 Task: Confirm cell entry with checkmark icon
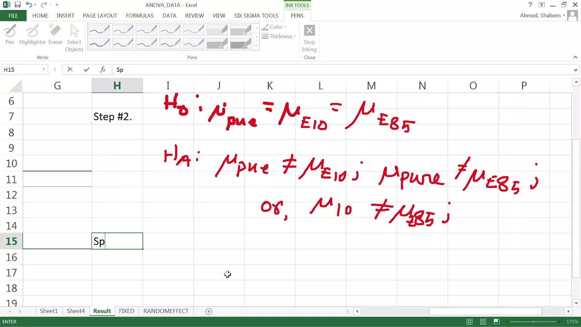pyautogui.click(x=86, y=69)
